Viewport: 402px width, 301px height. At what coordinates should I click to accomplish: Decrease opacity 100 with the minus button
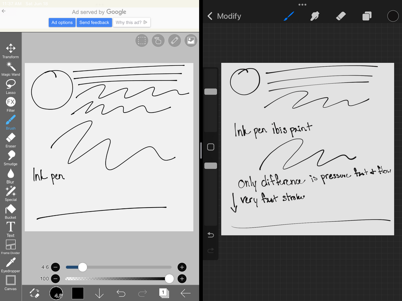click(x=56, y=279)
